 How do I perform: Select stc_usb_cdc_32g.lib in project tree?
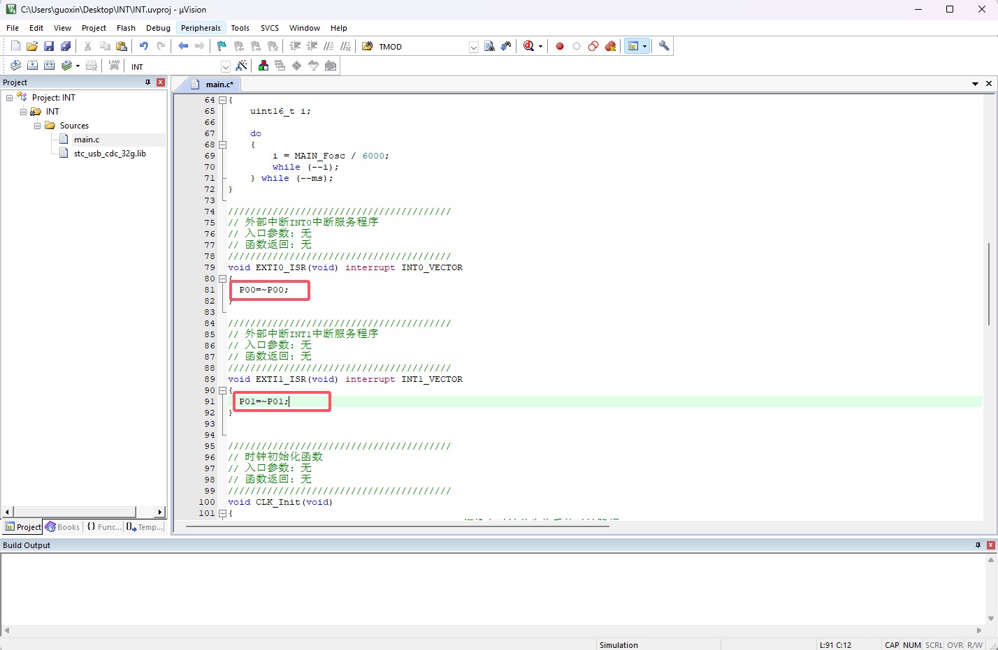(x=110, y=154)
